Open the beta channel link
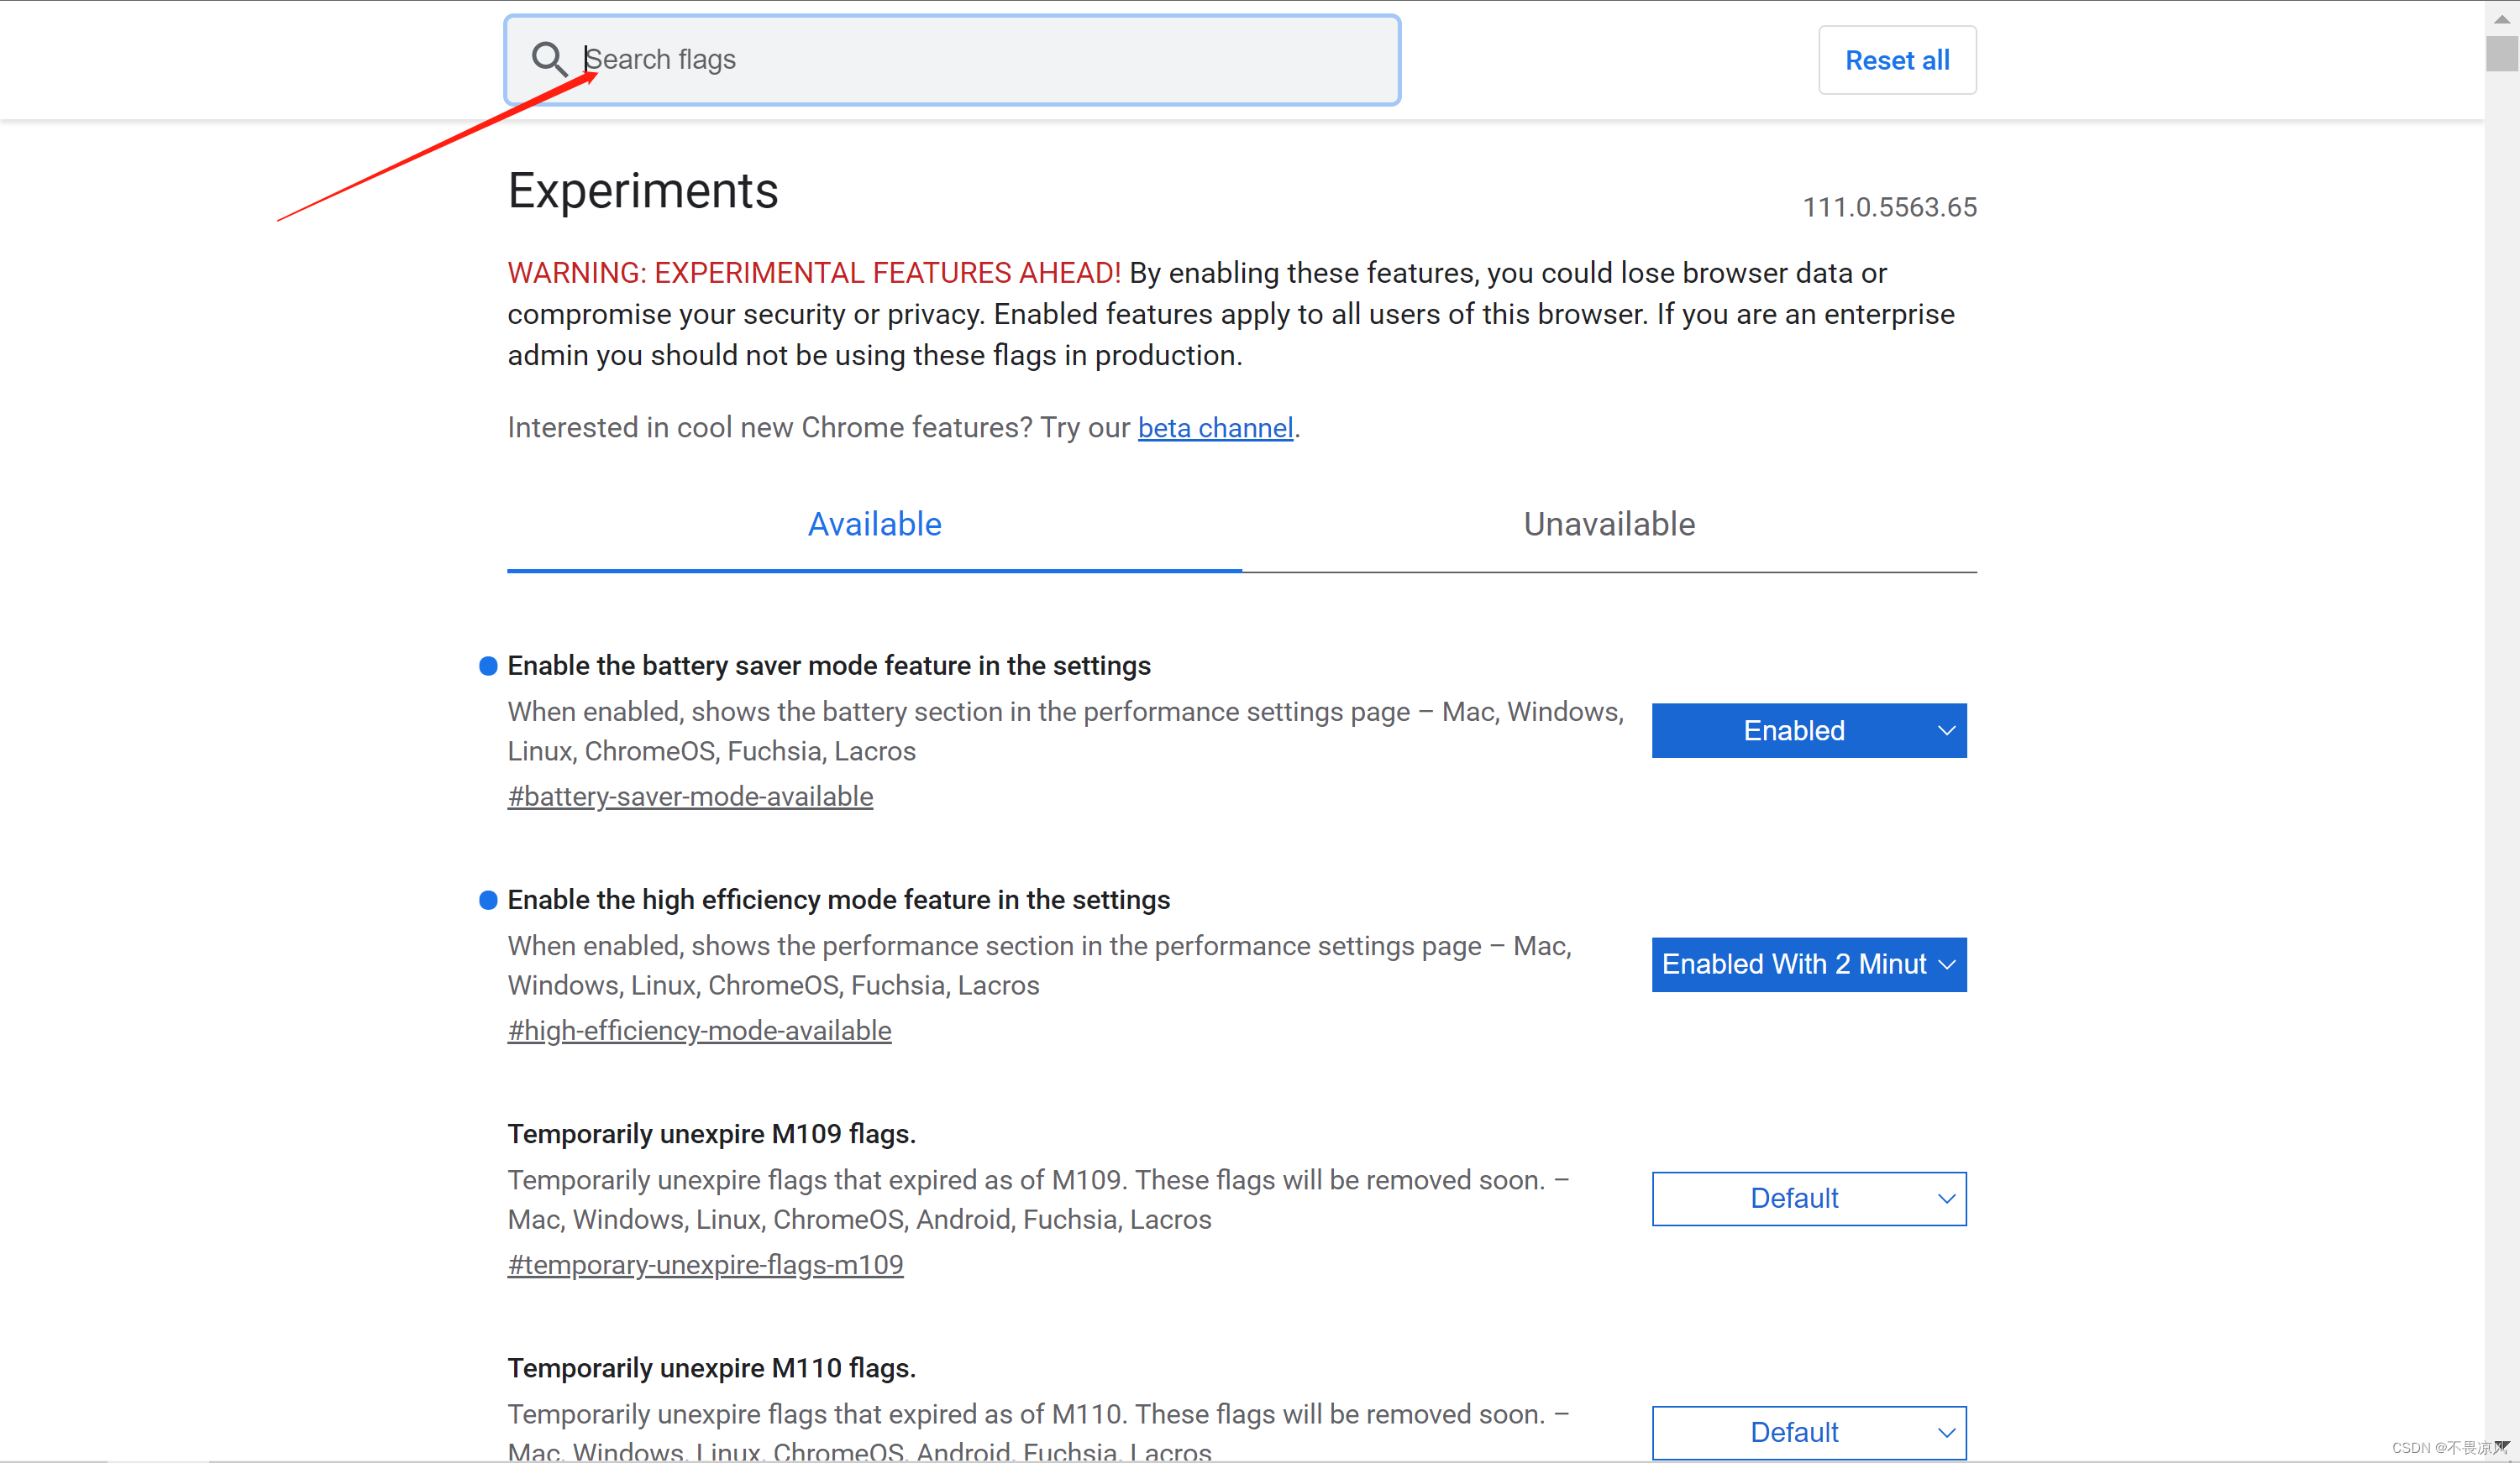 (x=1215, y=428)
